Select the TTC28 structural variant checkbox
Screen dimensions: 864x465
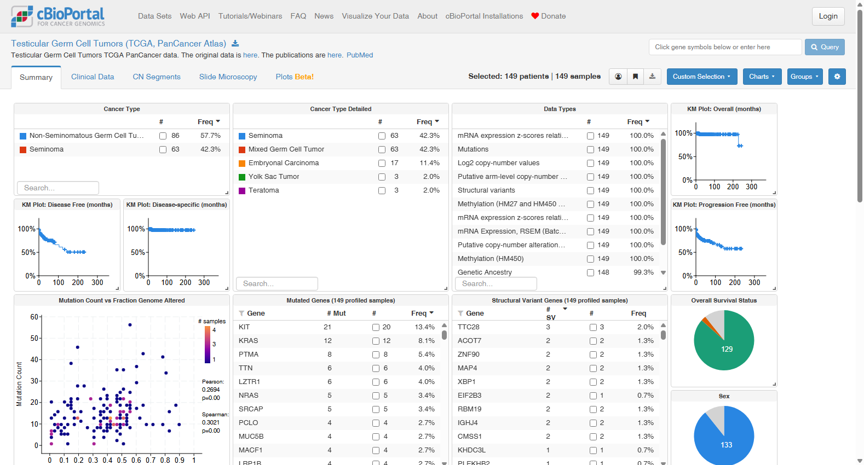pyautogui.click(x=593, y=327)
